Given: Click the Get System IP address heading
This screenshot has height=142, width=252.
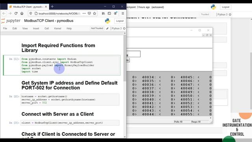Looking at the screenshot, I should point(69,85).
